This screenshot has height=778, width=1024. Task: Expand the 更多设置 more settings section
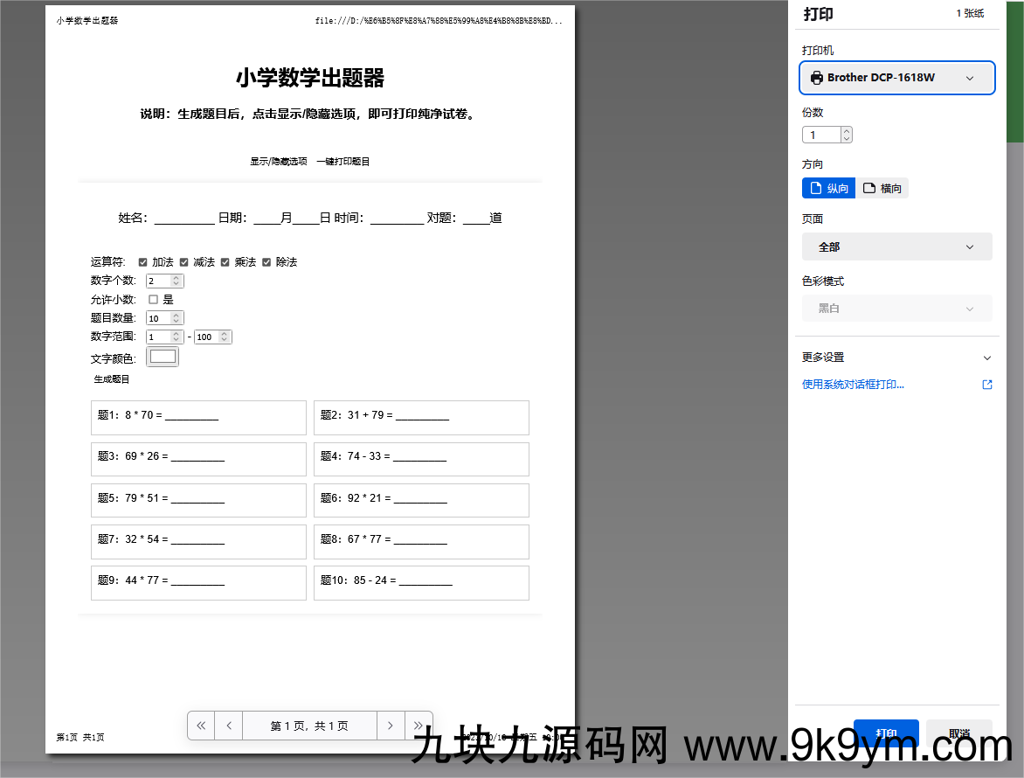(896, 358)
